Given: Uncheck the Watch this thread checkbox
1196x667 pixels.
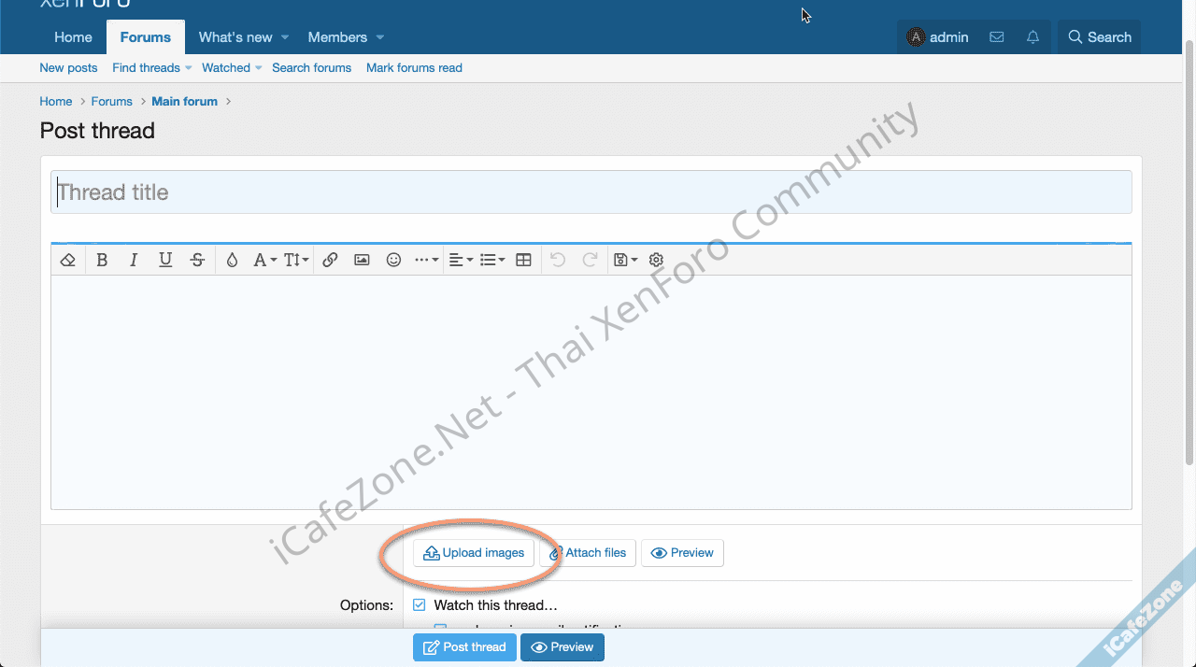Looking at the screenshot, I should pyautogui.click(x=420, y=605).
